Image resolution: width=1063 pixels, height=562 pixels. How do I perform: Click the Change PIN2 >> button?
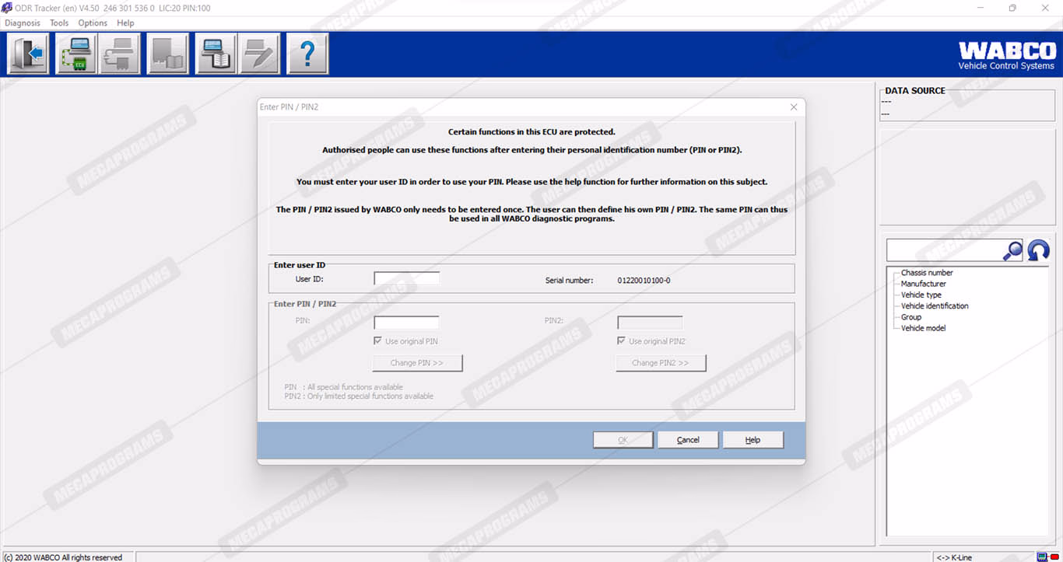661,363
